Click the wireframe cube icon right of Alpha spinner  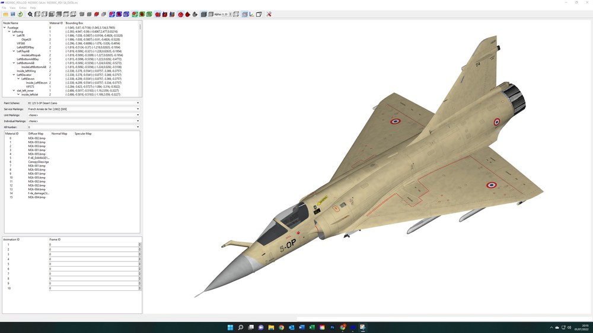click(x=237, y=14)
